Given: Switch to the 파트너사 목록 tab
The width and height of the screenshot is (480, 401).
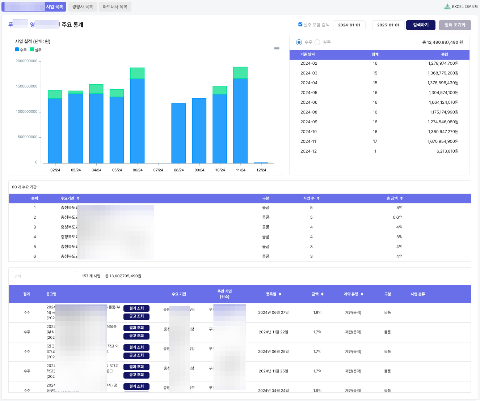Looking at the screenshot, I should point(115,7).
